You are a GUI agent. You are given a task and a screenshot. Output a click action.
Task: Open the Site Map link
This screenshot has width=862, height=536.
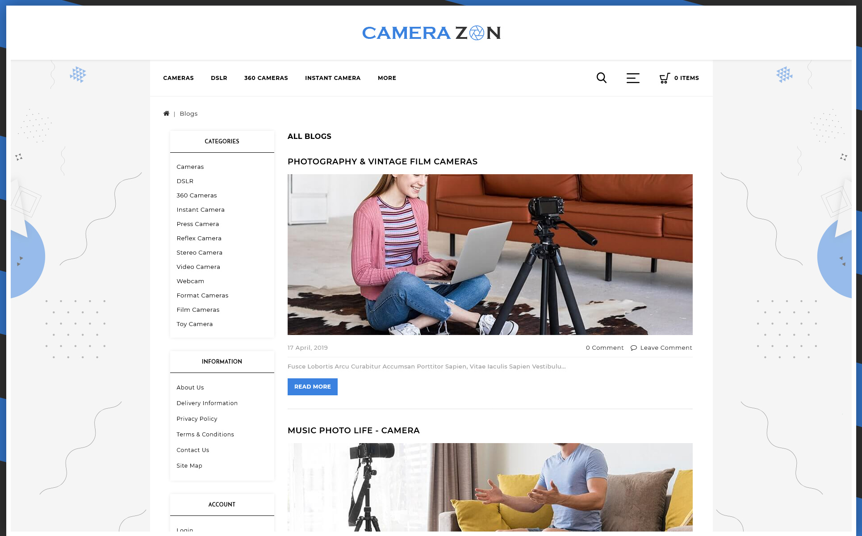tap(189, 466)
